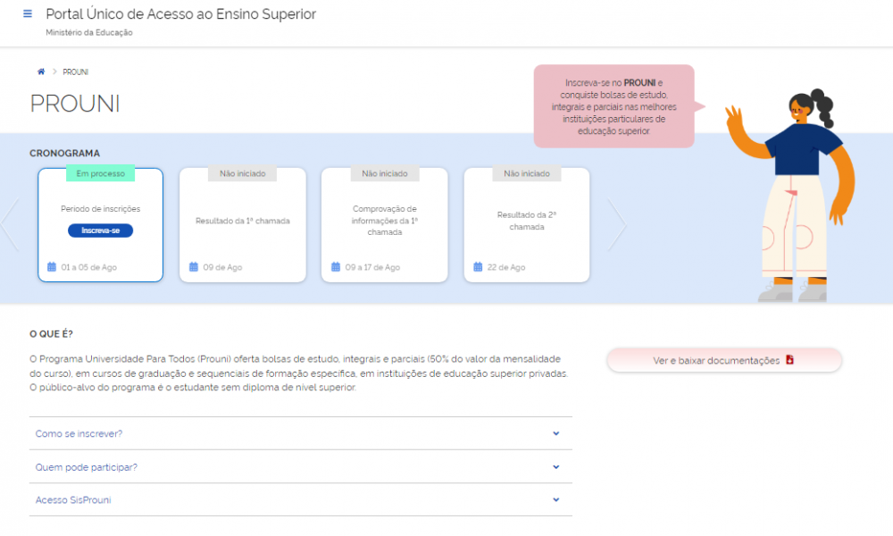893x536 pixels.
Task: Click chevron of Como se inscrever? row
Action: click(x=555, y=433)
